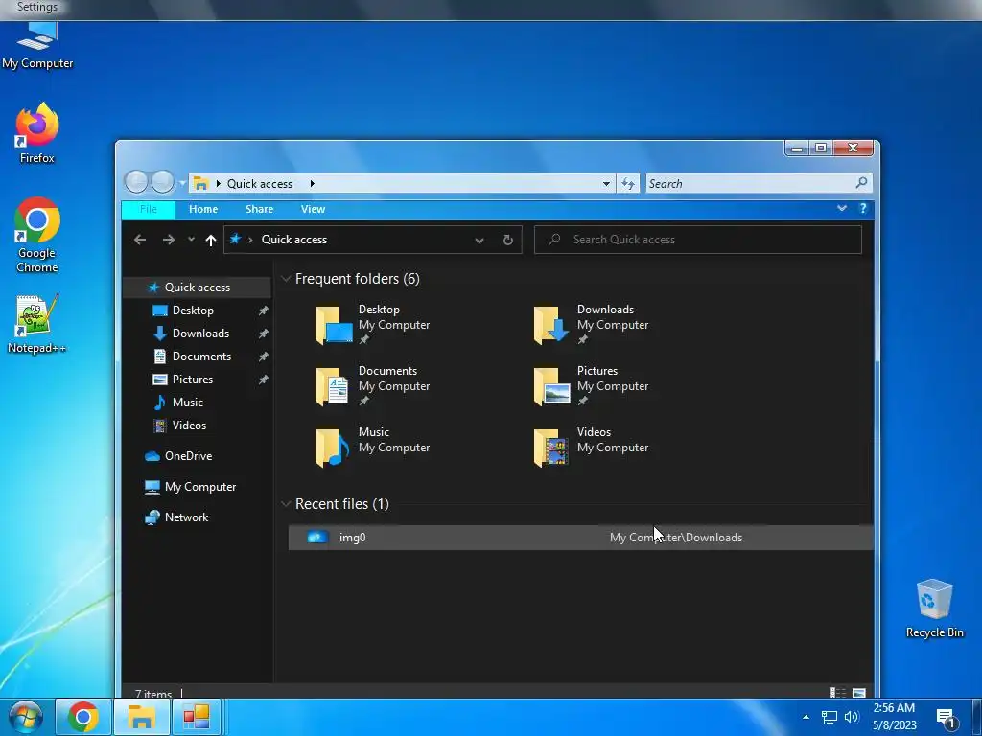
Task: Click the refresh arrows beside top address bar
Action: pyautogui.click(x=628, y=183)
